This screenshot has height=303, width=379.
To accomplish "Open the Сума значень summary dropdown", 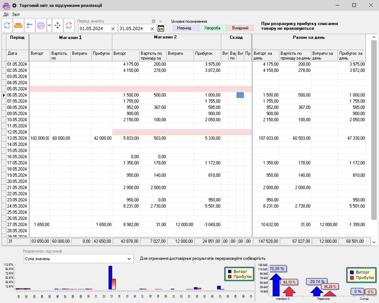I will [x=78, y=258].
